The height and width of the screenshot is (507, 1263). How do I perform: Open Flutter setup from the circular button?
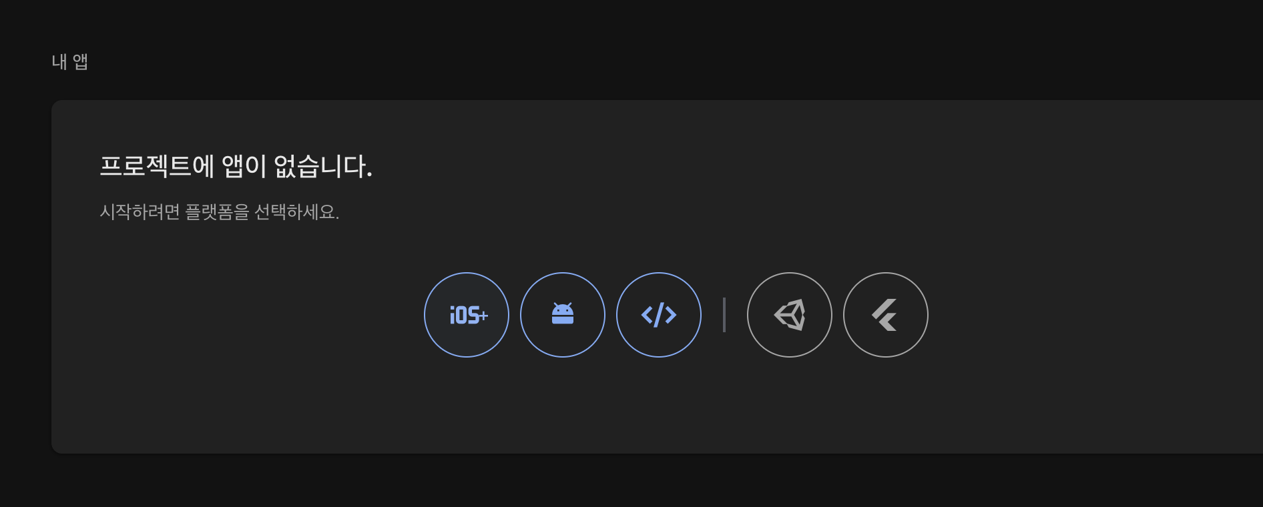point(886,315)
